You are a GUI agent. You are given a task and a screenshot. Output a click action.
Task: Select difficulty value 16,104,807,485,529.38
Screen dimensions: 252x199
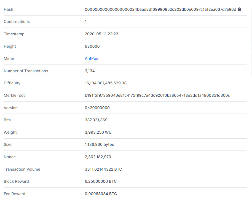tap(106, 83)
